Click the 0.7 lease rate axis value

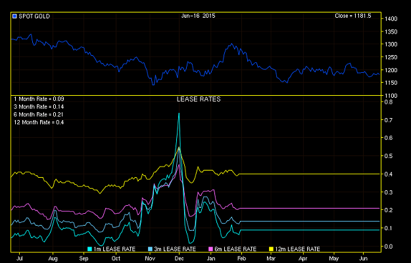point(389,120)
